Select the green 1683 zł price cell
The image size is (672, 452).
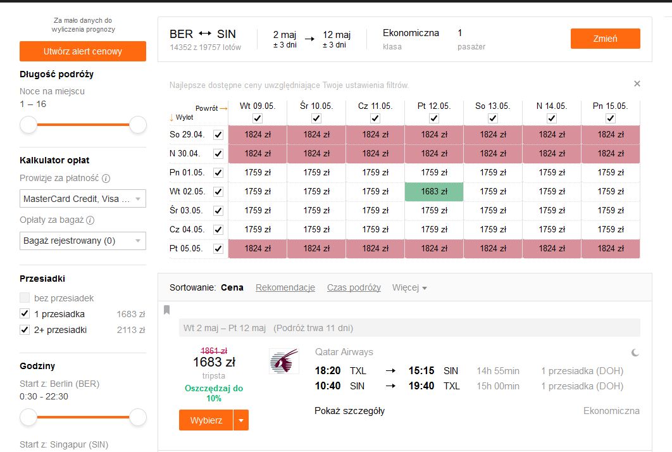pyautogui.click(x=433, y=192)
